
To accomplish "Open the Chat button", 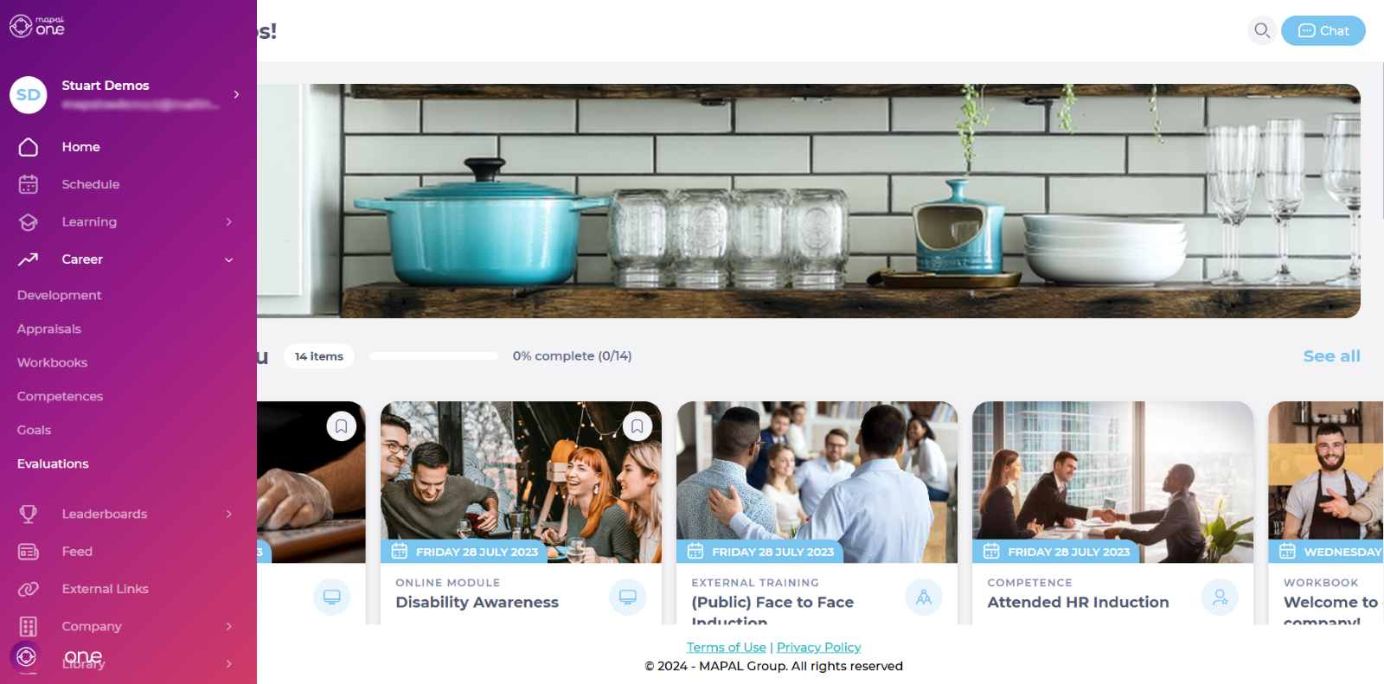I will [1323, 30].
